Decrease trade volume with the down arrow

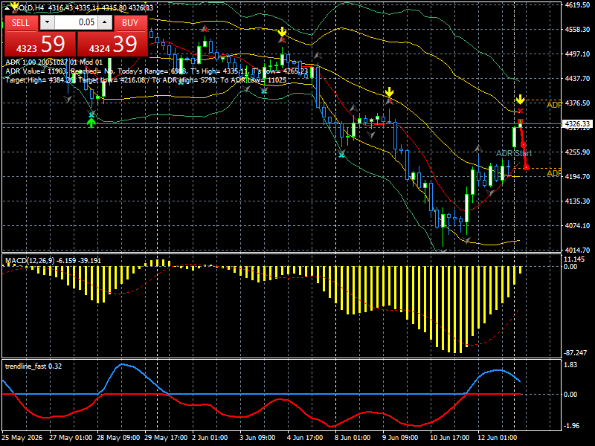tap(47, 22)
